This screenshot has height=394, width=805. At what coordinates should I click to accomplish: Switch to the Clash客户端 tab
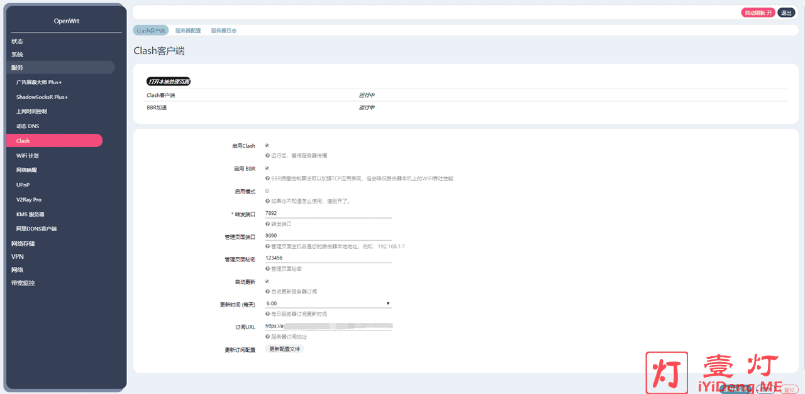tap(151, 30)
